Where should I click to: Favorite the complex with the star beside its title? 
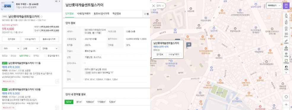point(41,16)
